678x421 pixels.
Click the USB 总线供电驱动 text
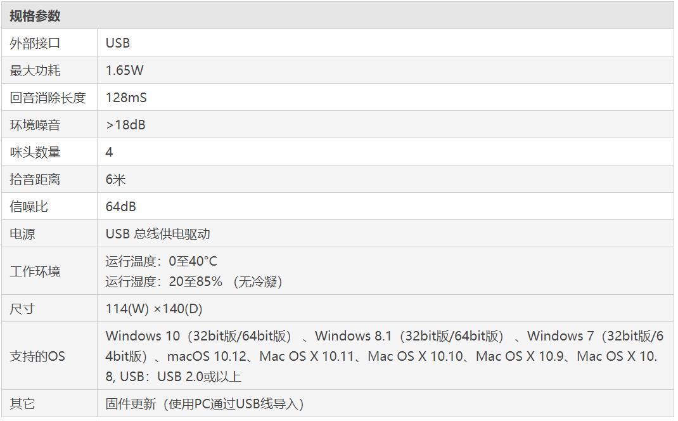point(158,234)
